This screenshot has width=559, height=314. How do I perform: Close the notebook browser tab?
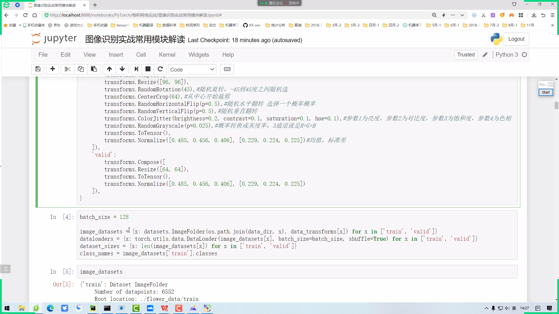[x=84, y=5]
